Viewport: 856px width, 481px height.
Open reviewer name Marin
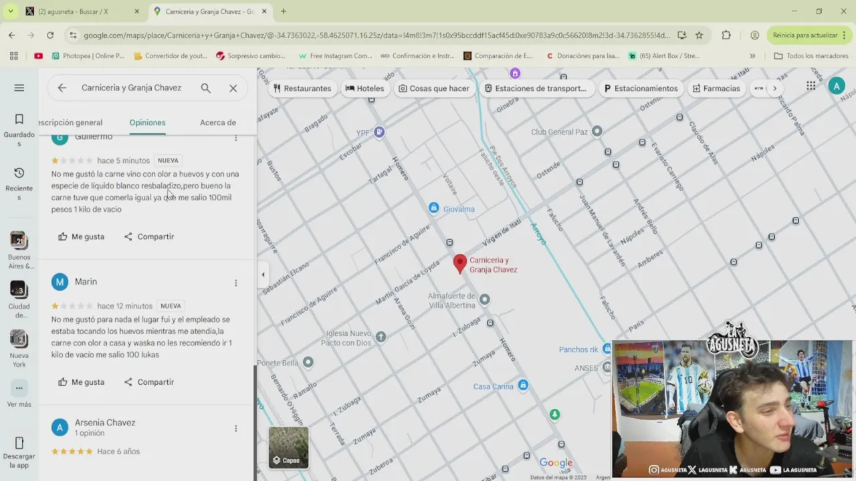86,282
